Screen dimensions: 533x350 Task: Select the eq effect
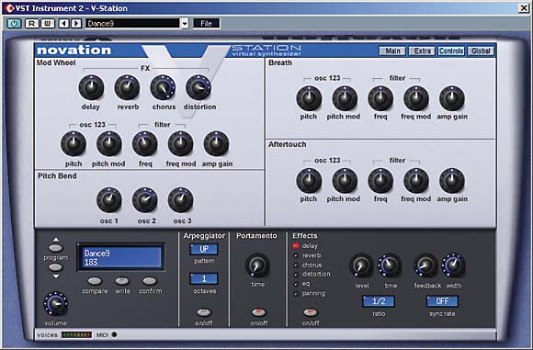pyautogui.click(x=301, y=283)
